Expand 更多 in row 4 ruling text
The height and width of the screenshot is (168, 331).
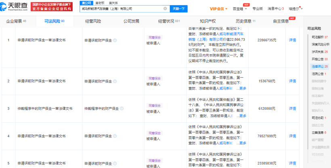[x=243, y=143]
